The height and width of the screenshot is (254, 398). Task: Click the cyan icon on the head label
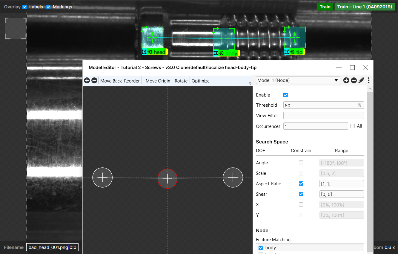pyautogui.click(x=145, y=52)
